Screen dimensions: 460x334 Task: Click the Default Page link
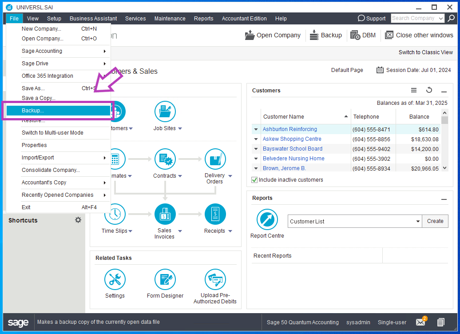(347, 70)
